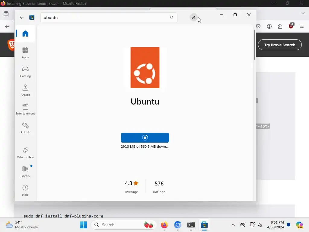Click the uBlock Origin shield with badge 4
The image size is (309, 232).
tap(291, 26)
